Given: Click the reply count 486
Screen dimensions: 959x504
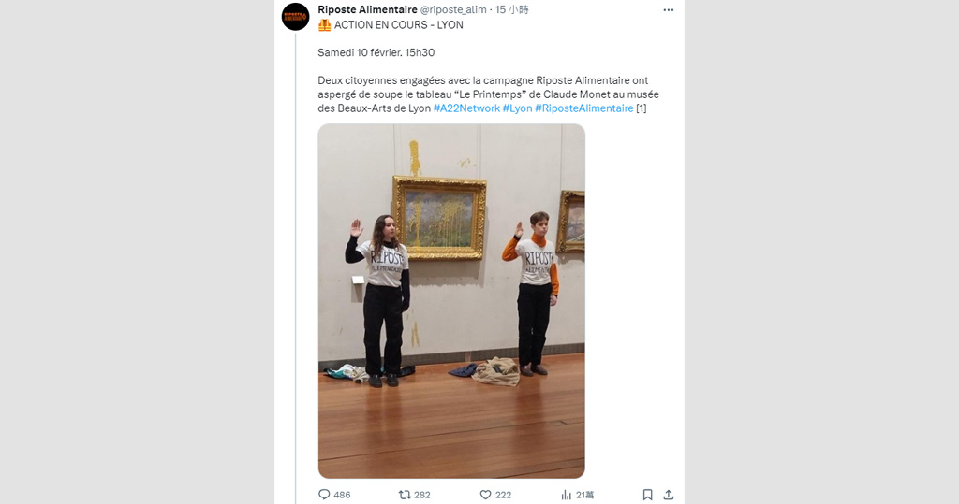Looking at the screenshot, I should coord(343,495).
